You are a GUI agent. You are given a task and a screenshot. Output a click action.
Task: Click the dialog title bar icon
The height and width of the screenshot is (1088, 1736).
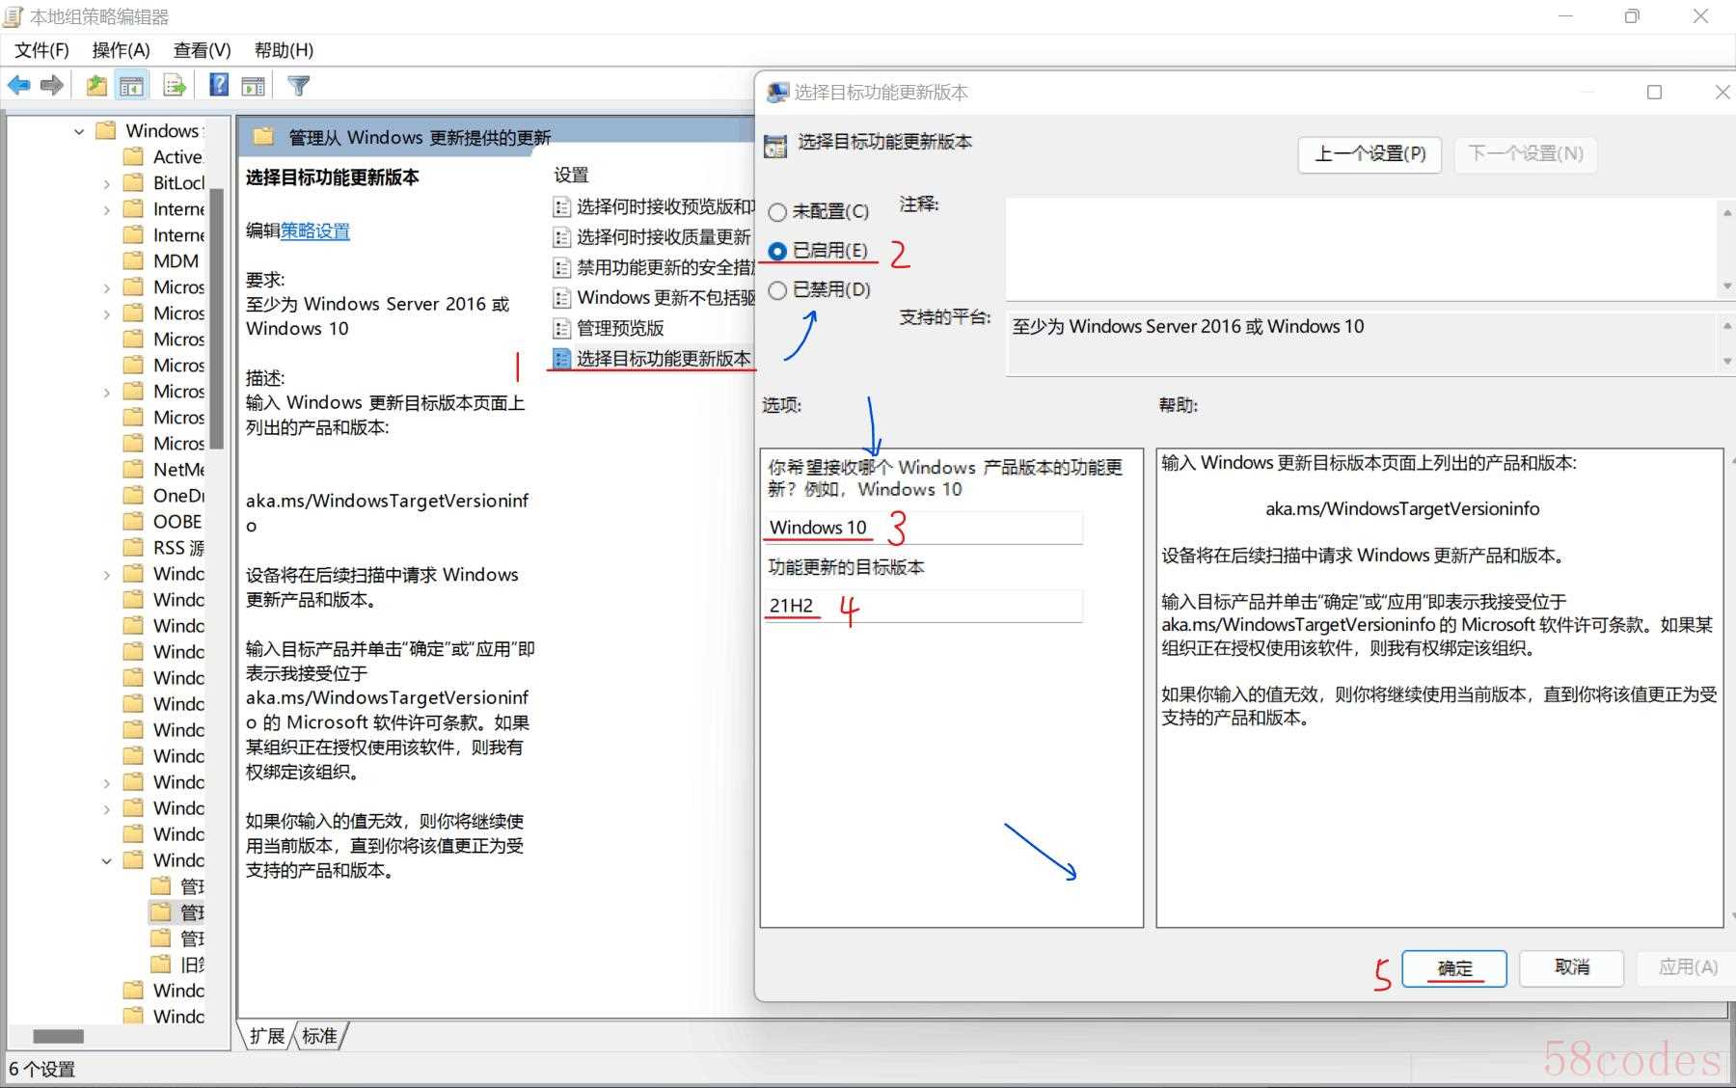777,93
